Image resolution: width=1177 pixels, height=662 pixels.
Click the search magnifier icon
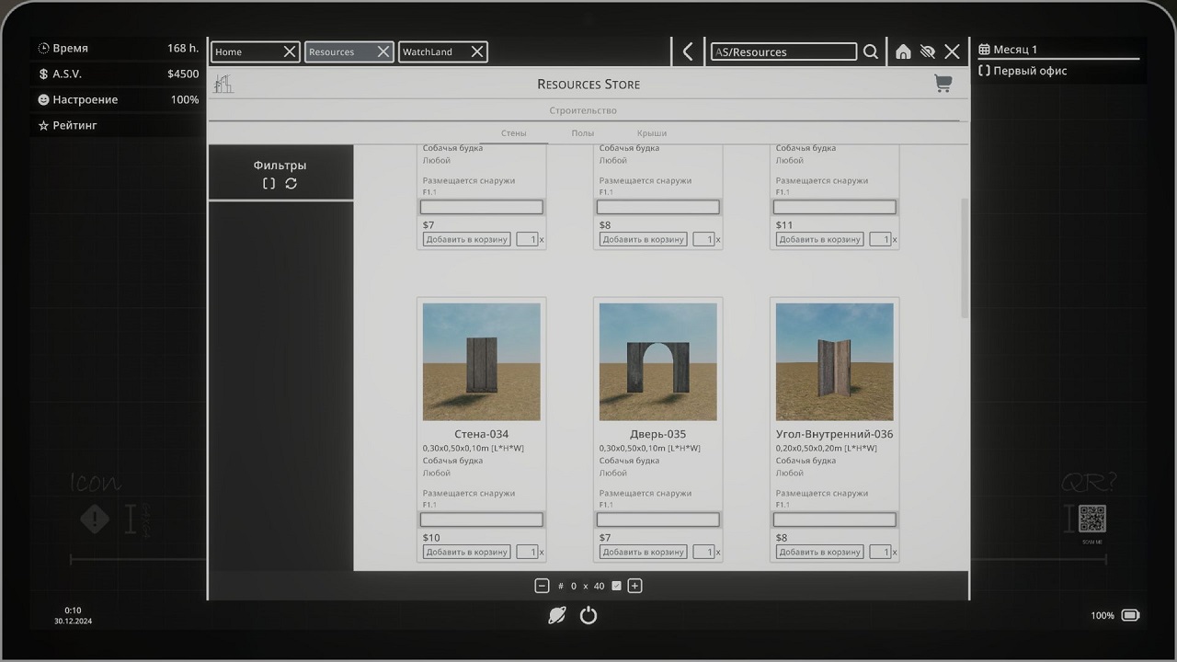pos(870,51)
